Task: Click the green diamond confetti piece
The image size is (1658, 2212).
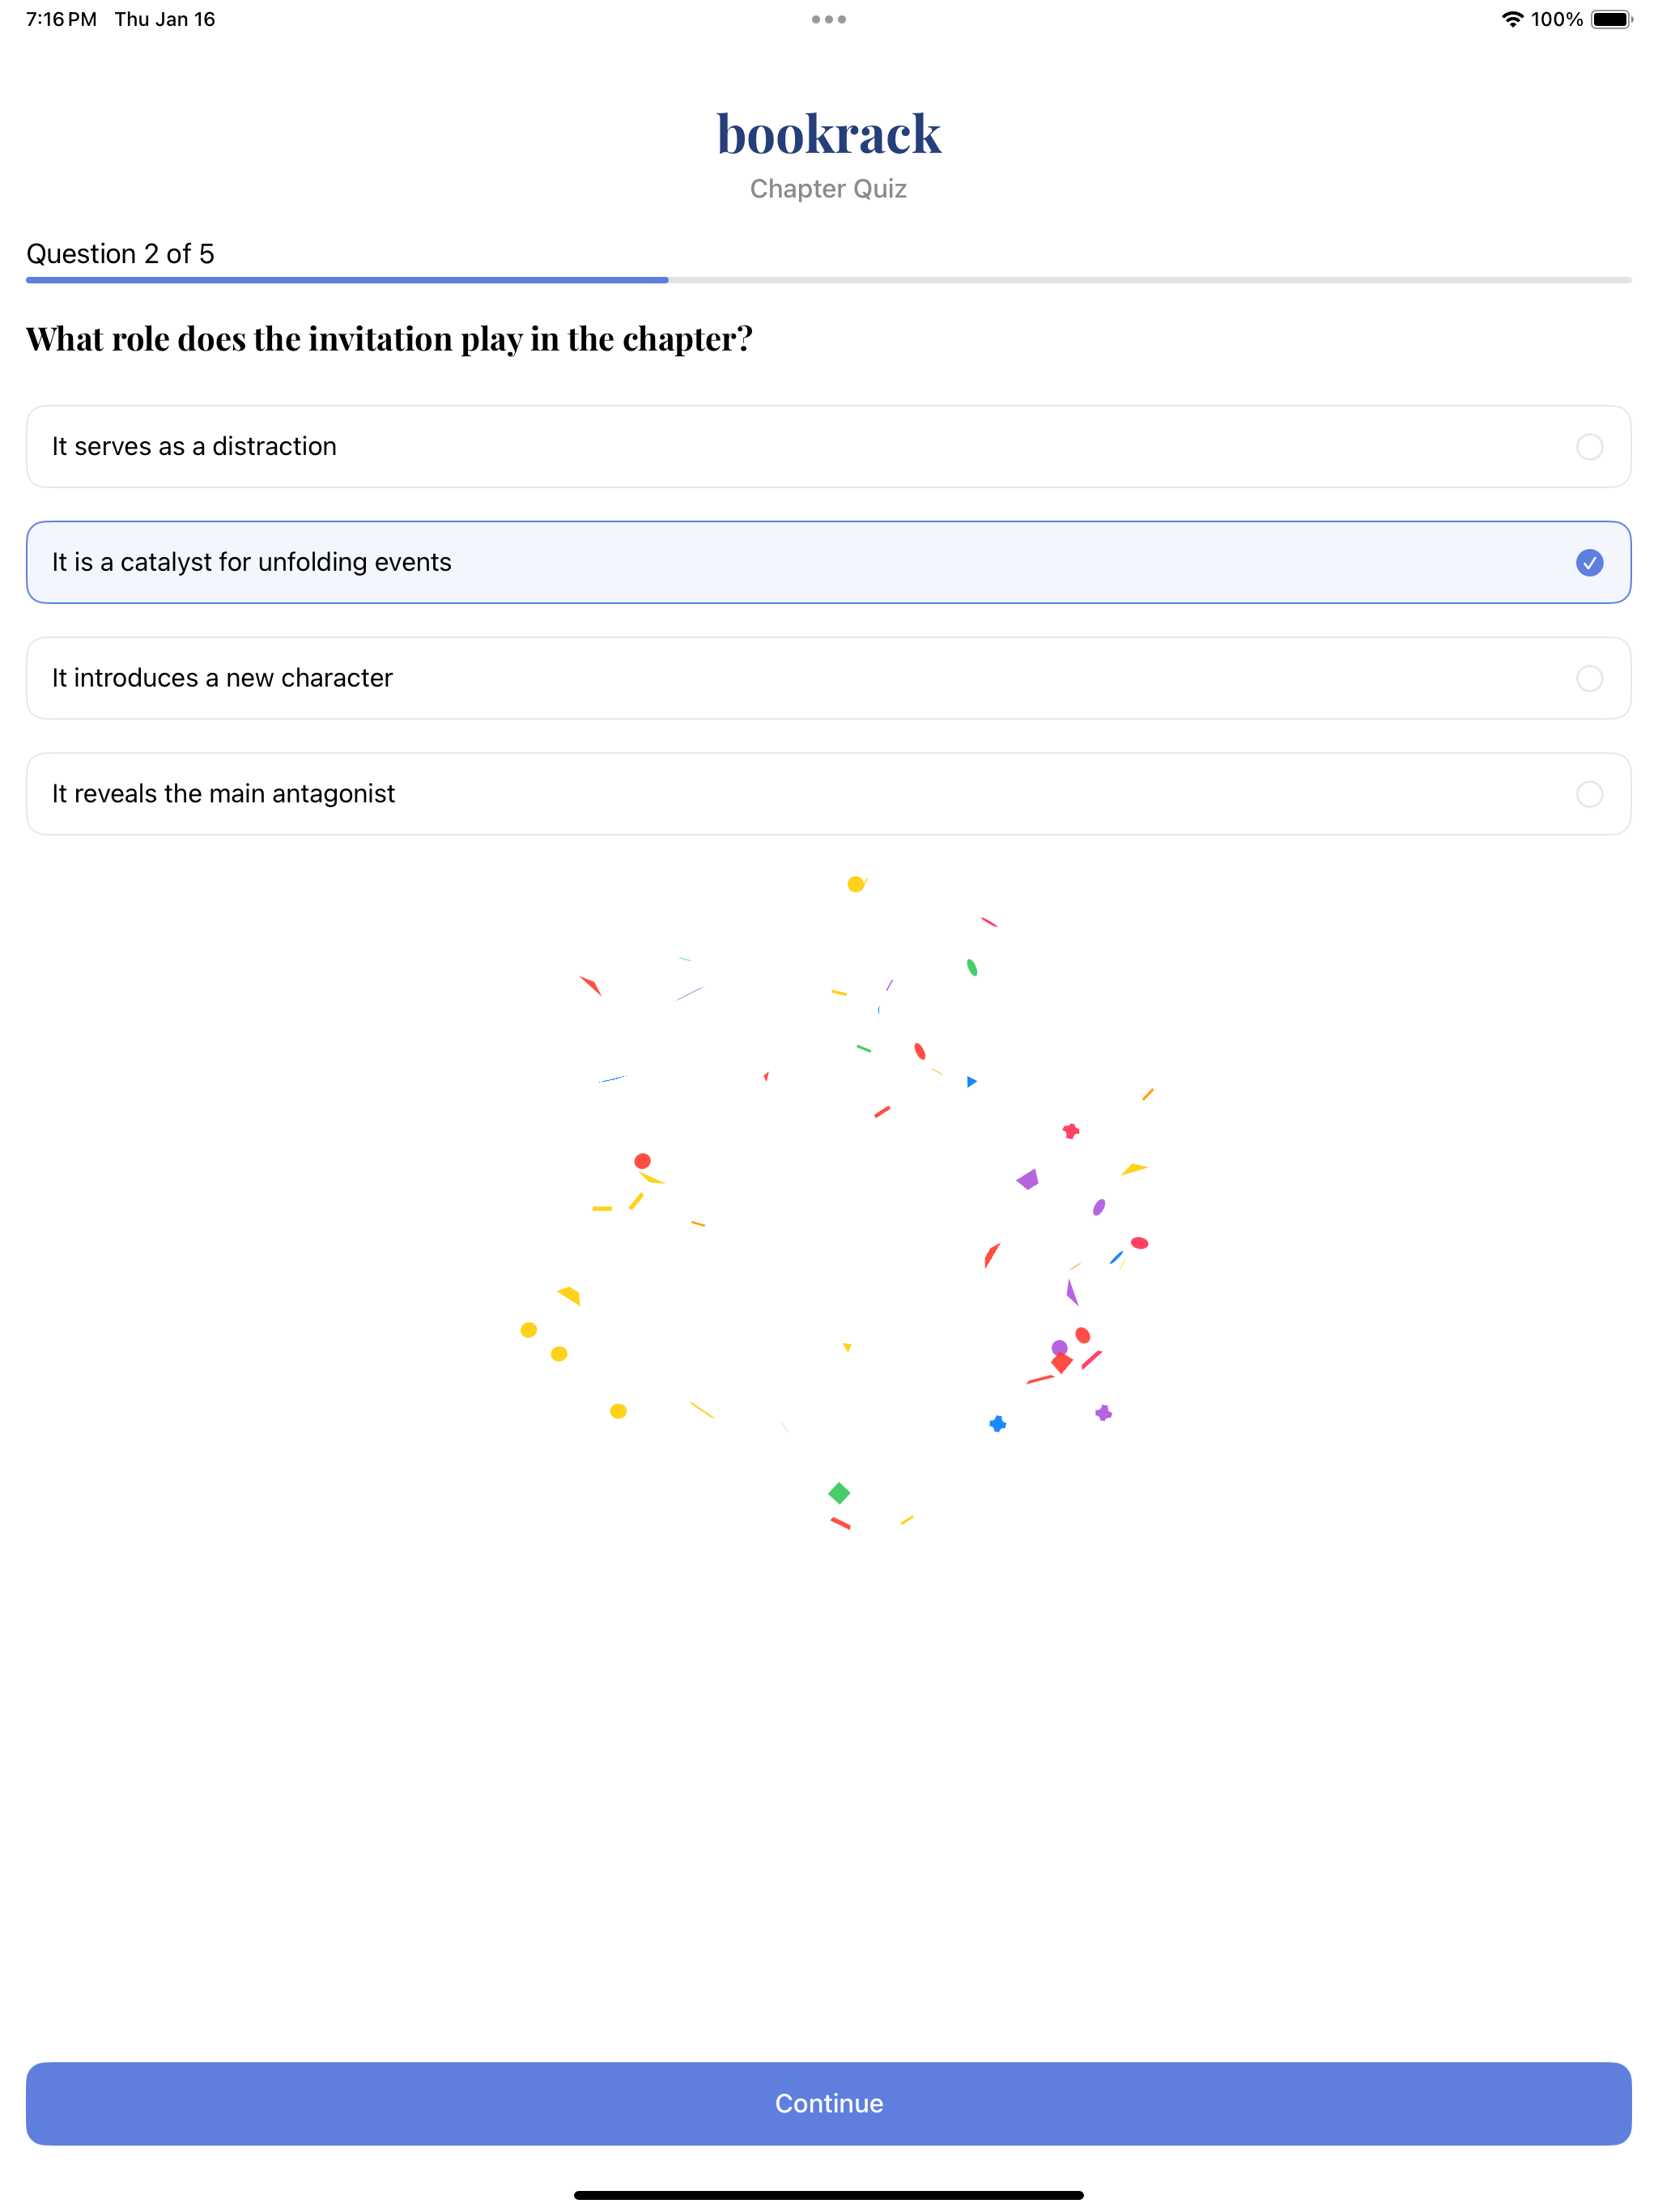Action: coord(839,1493)
